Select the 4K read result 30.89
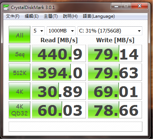This screenshot has height=140, width=155. click(59, 91)
